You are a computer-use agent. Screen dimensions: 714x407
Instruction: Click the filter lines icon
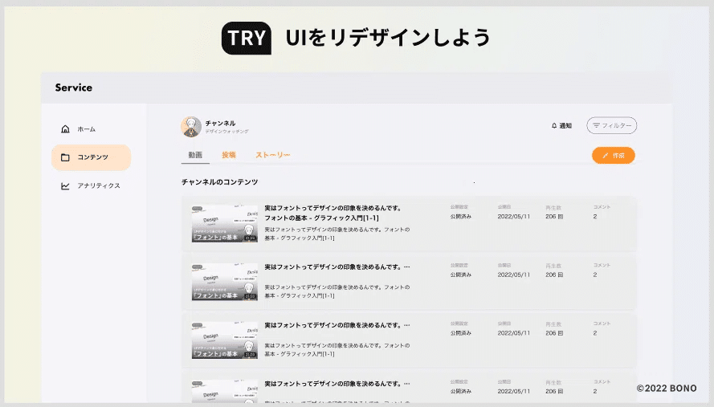(596, 125)
